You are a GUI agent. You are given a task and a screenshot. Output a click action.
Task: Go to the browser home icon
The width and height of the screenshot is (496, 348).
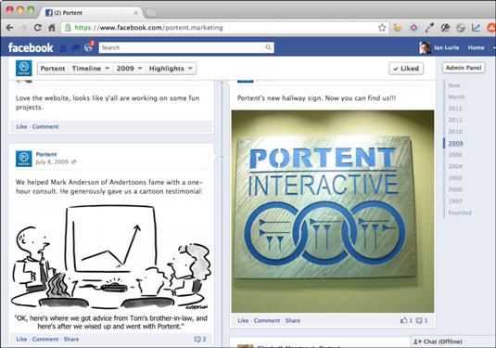[x=52, y=28]
